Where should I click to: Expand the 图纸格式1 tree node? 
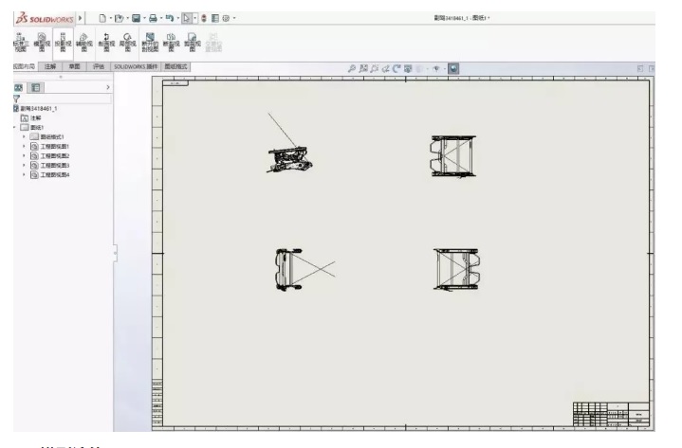24,136
